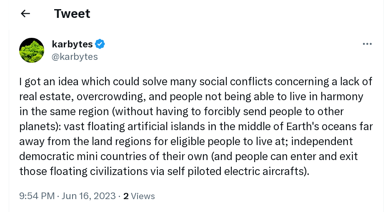Click the Jun 16, 2023 date
This screenshot has height=212, width=385.
coord(88,196)
